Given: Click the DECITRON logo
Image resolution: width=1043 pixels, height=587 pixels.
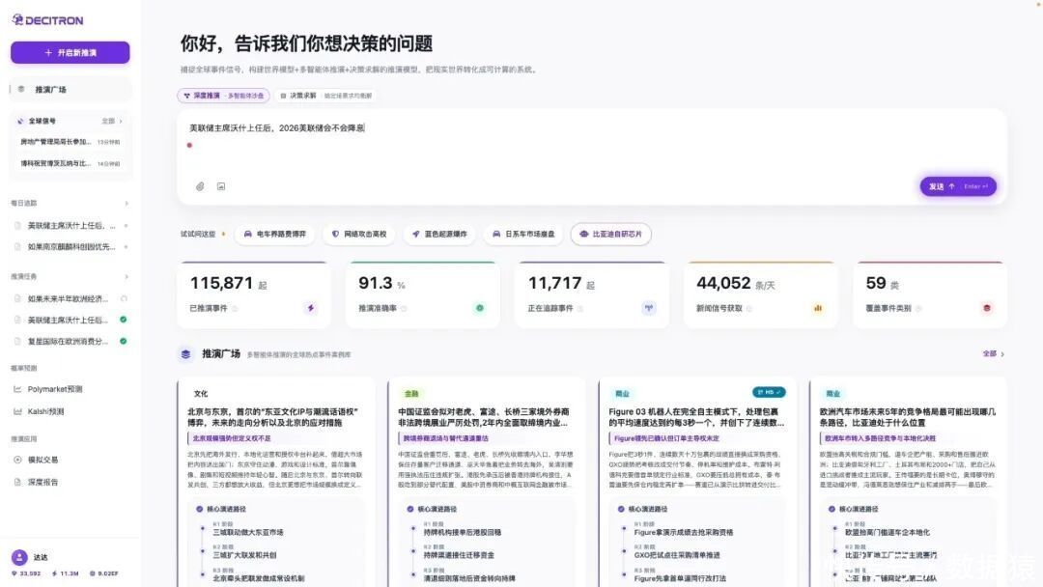Looking at the screenshot, I should click(47, 20).
